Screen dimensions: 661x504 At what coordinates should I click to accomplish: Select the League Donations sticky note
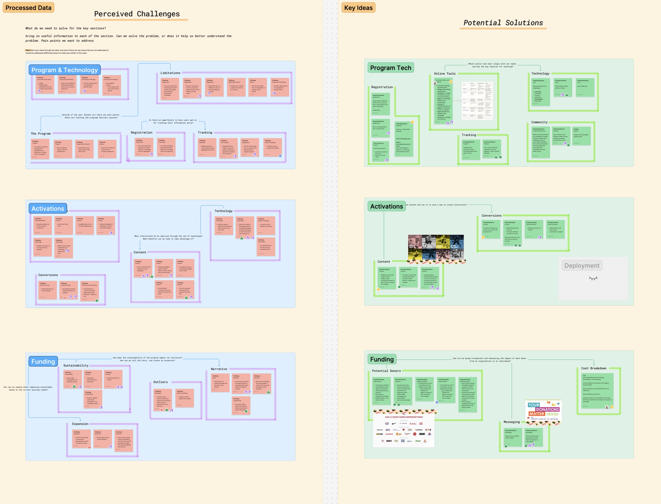(x=424, y=389)
